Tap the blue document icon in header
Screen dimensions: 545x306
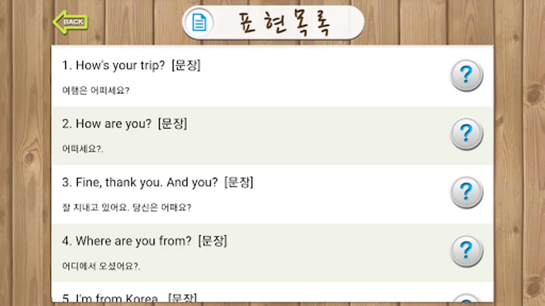[x=199, y=23]
